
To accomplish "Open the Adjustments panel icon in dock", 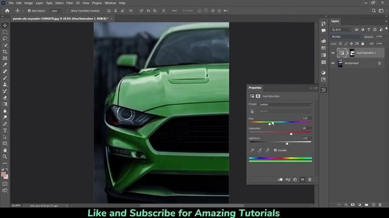I will [x=323, y=73].
